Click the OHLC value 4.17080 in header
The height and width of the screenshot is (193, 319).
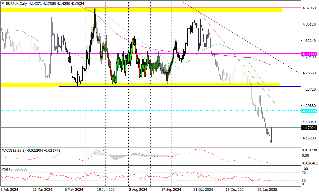click(49, 4)
